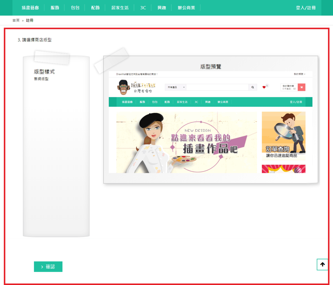This screenshot has height=285, width=333.
Task: Expand 我的帳號 dropdown in preview header
Action: tap(299, 74)
